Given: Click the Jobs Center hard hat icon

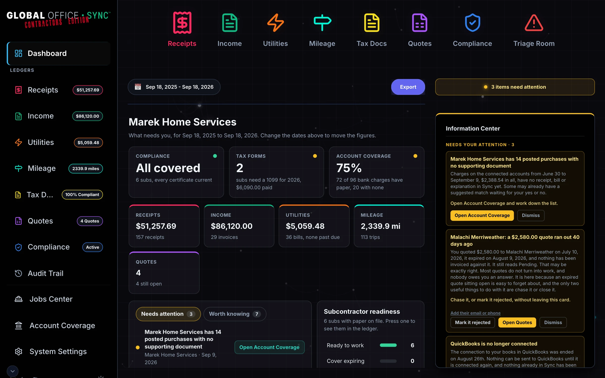Looking at the screenshot, I should point(18,299).
